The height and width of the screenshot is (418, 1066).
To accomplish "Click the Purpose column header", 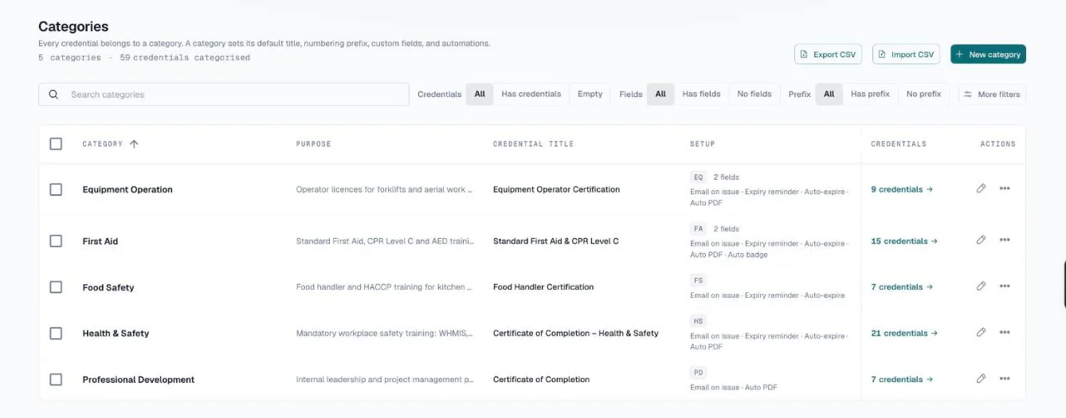I will coord(313,144).
